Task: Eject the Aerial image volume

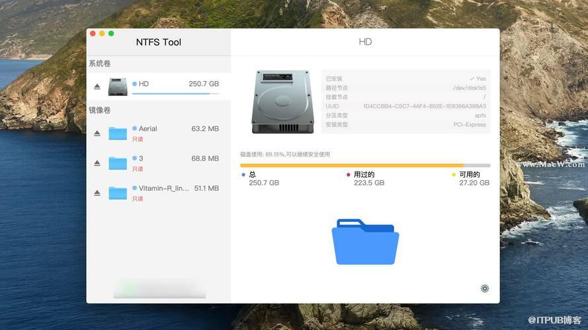Action: pyautogui.click(x=97, y=133)
